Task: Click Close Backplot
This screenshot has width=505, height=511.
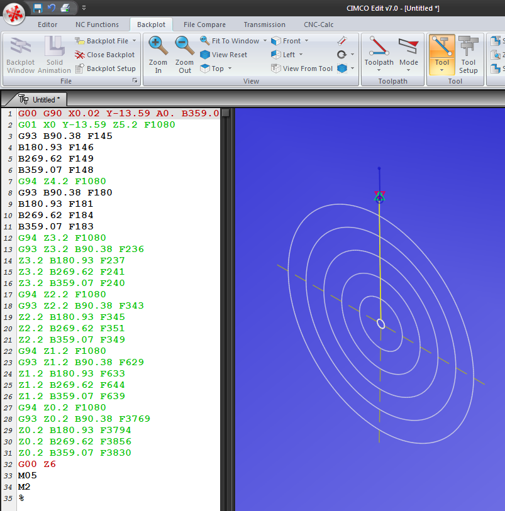Action: point(105,55)
